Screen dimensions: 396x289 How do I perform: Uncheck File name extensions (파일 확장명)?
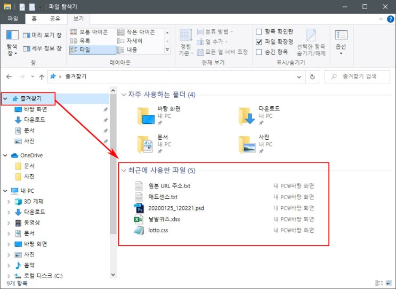click(274, 41)
